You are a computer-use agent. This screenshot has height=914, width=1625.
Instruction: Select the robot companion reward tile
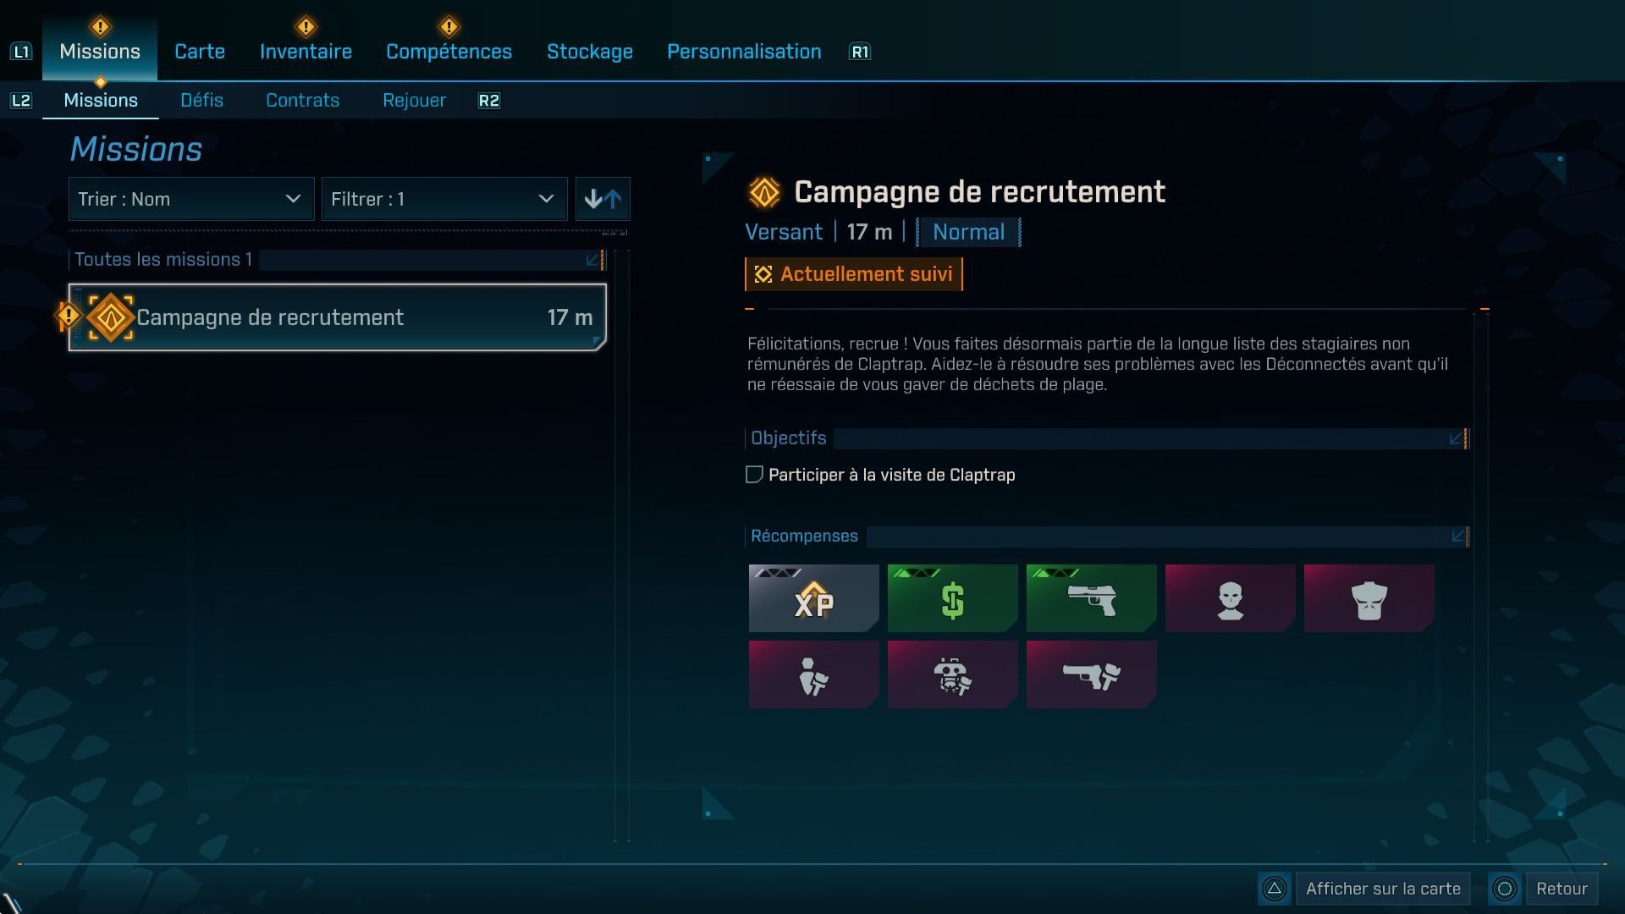[x=952, y=674]
